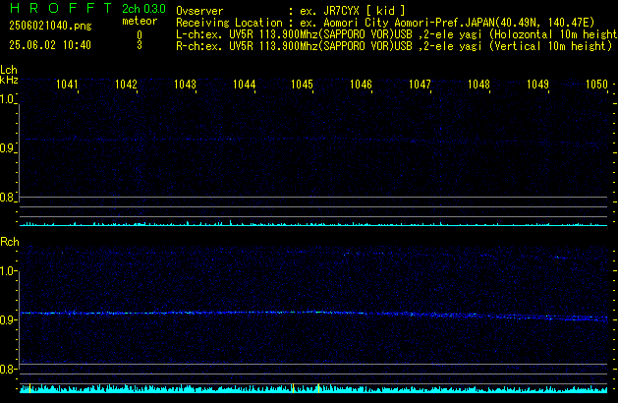Click the Rch 0.8 kHz axis label
This screenshot has width=618, height=403.
[x=7, y=369]
